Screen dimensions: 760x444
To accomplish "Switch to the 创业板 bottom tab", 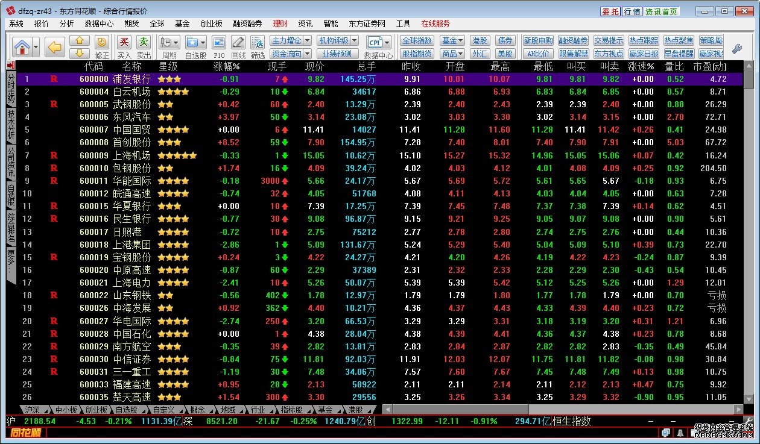I will click(x=96, y=410).
